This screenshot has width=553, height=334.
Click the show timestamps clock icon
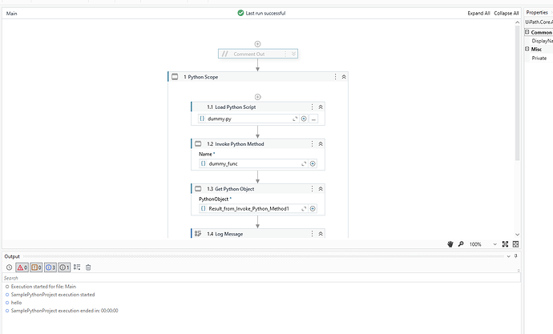pos(9,268)
